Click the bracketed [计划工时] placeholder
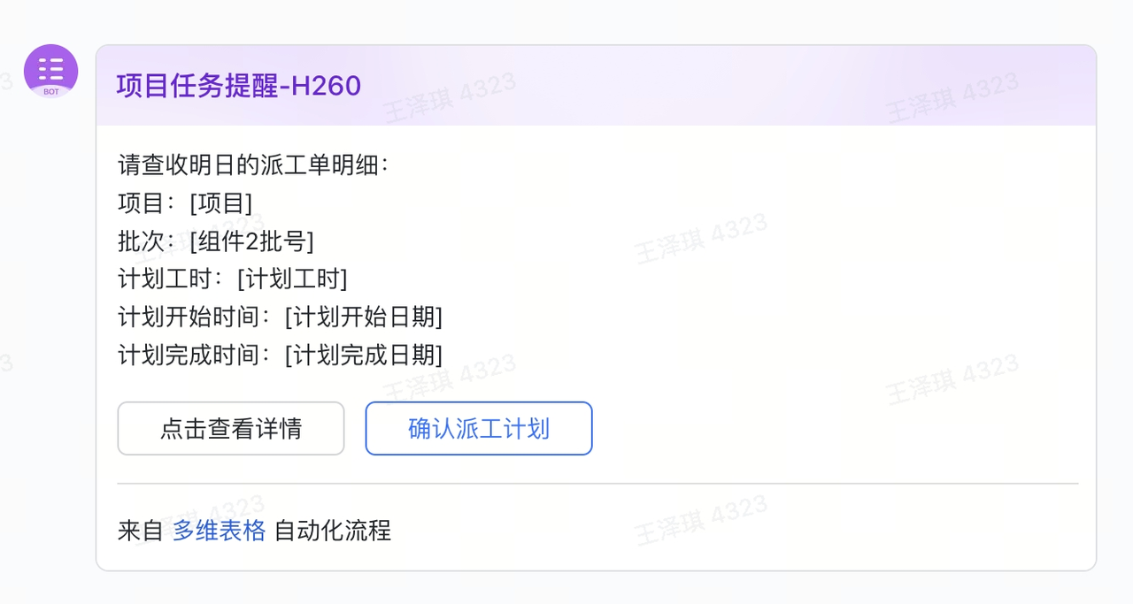This screenshot has width=1133, height=604. click(x=292, y=279)
